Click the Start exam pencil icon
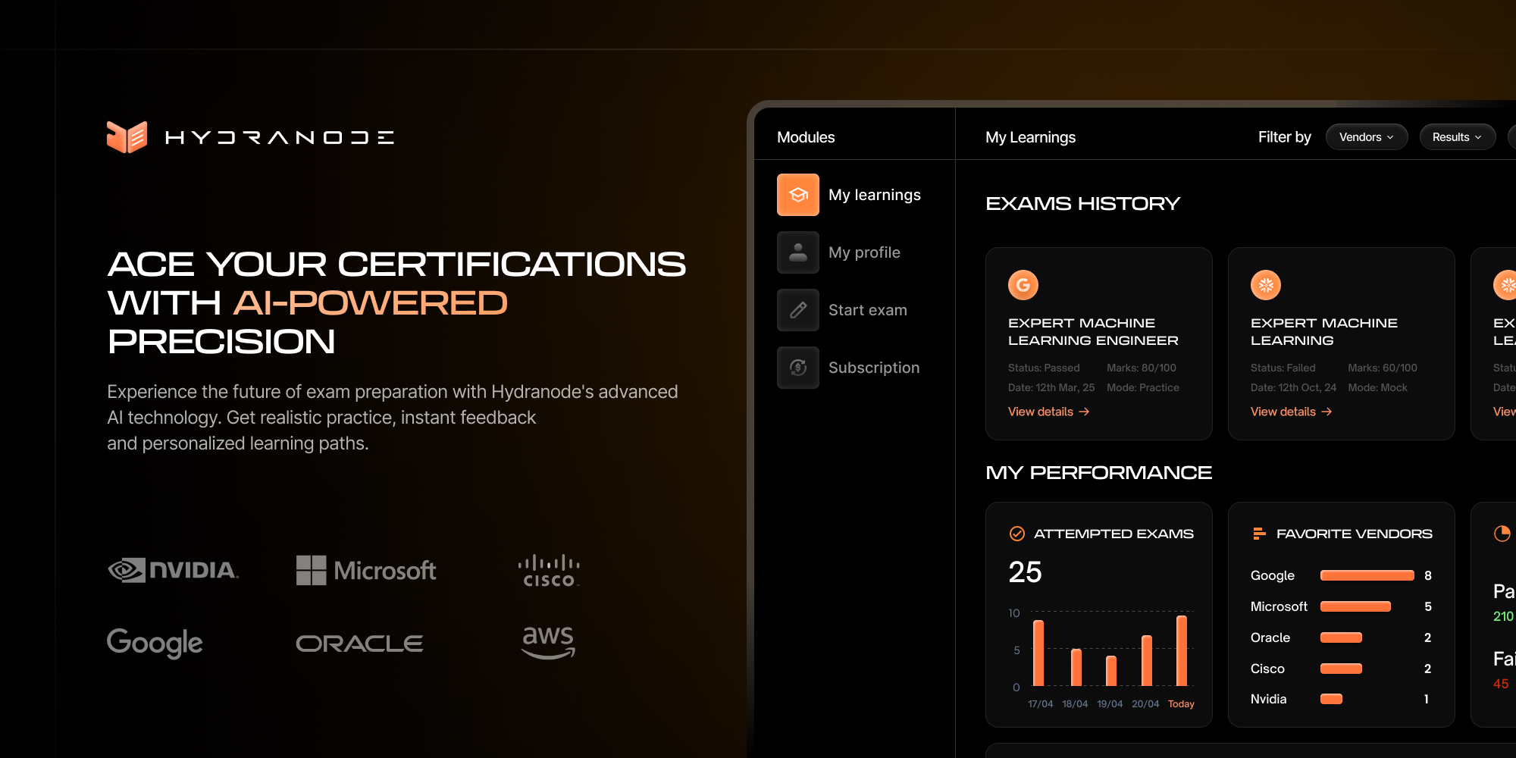1516x758 pixels. pyautogui.click(x=797, y=310)
